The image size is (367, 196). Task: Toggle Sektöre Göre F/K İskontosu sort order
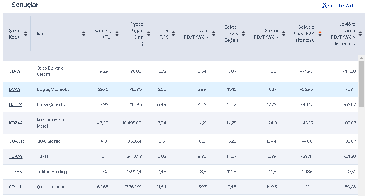click(320, 34)
